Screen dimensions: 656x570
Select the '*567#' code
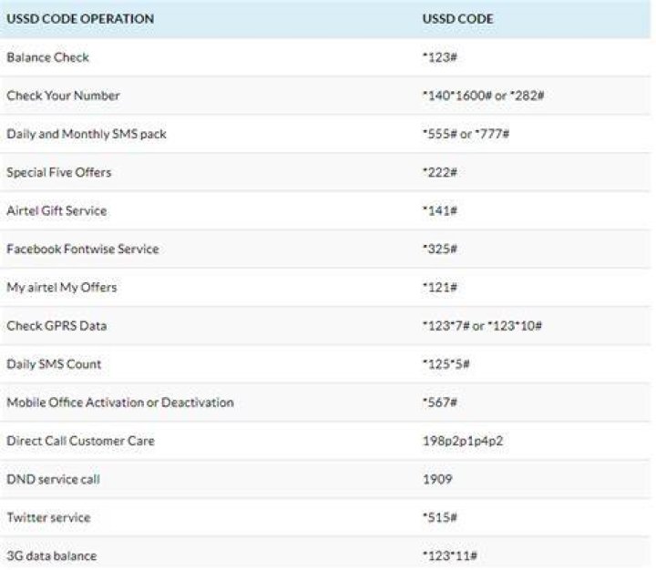click(x=440, y=402)
